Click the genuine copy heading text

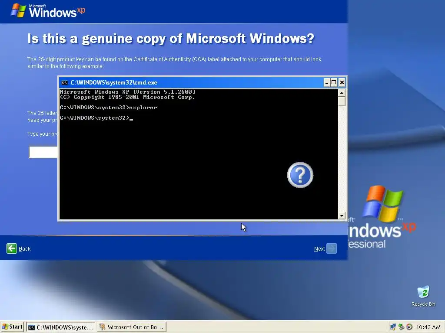[x=171, y=39]
